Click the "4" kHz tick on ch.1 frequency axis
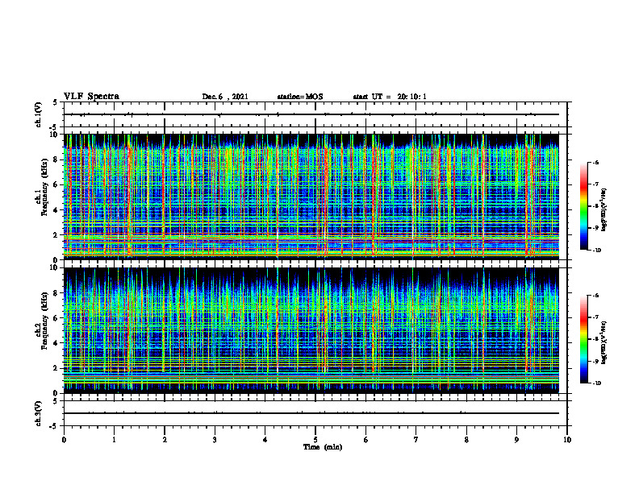The width and height of the screenshot is (639, 493). (56, 210)
